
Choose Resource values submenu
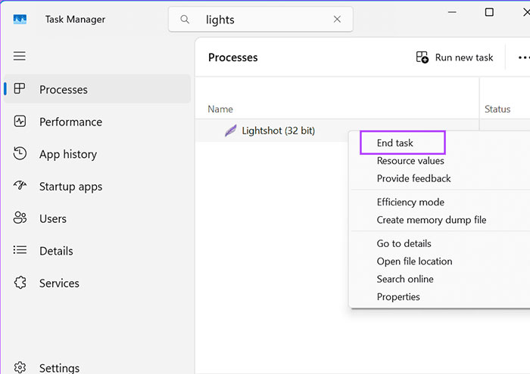pos(410,161)
